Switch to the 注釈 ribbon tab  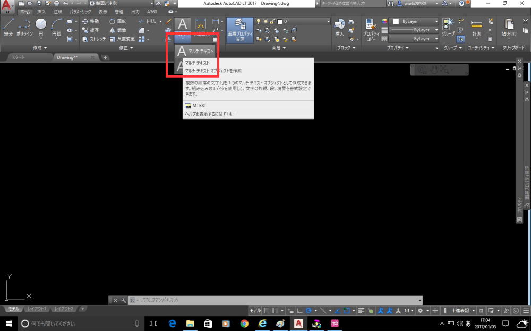57,12
